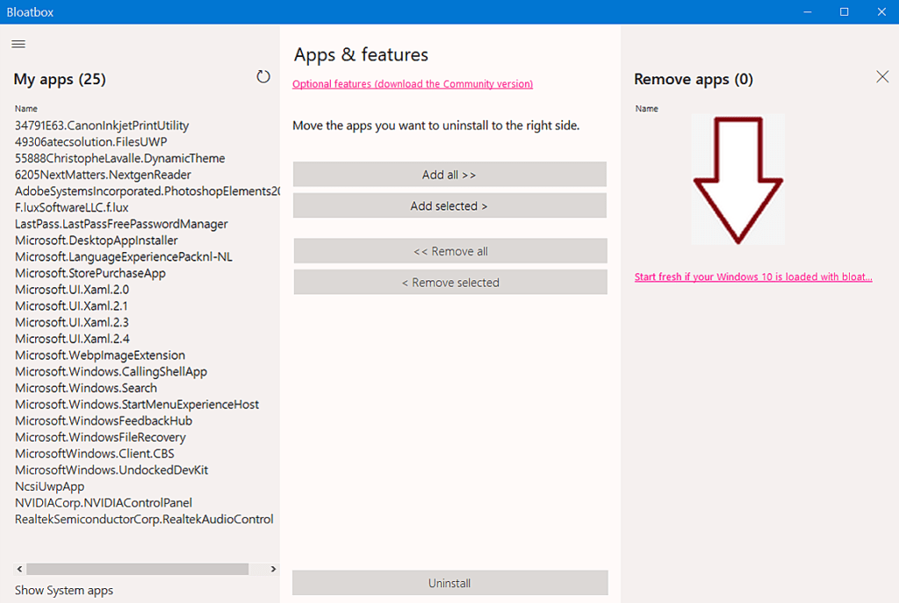Select Microsoft.Windows.CallingShellApp
899x603 pixels.
(111, 371)
